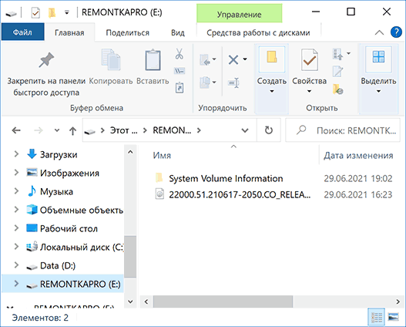Click the Cut scissors icon
406x327 pixels.
180,54
